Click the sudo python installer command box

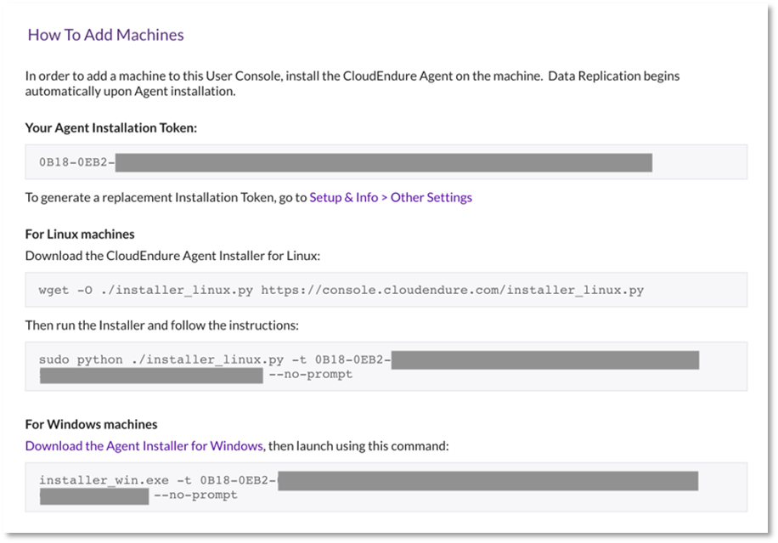click(x=386, y=366)
